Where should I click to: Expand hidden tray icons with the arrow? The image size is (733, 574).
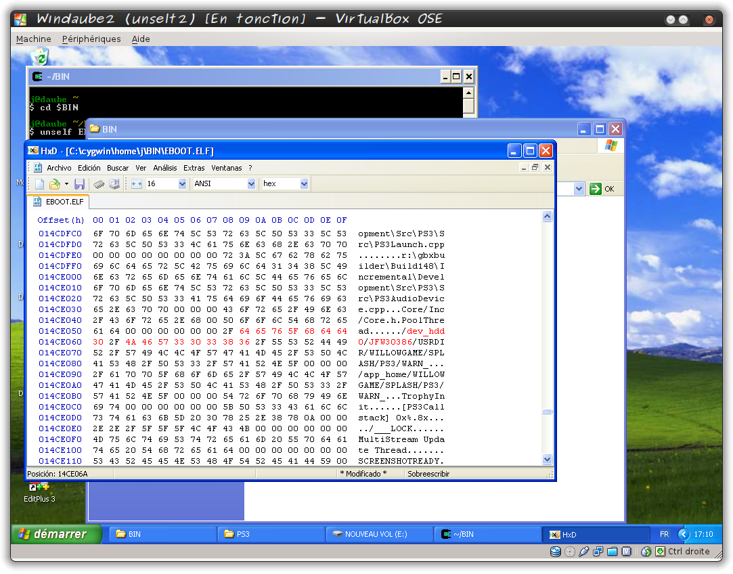click(x=684, y=534)
